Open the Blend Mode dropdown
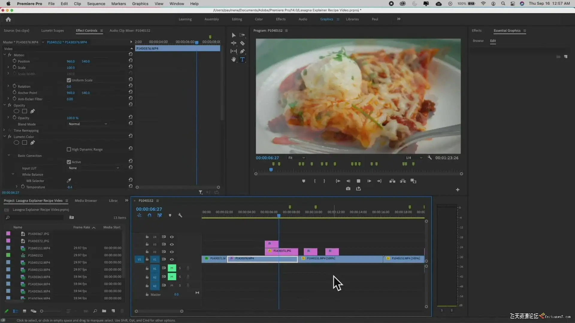Image resolution: width=575 pixels, height=323 pixels. 87,124
